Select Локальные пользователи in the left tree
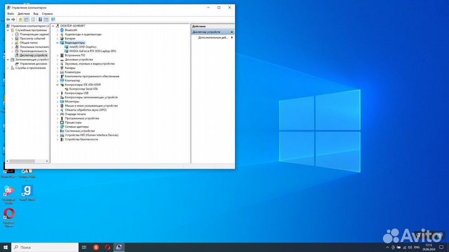The image size is (449, 252). (34, 47)
